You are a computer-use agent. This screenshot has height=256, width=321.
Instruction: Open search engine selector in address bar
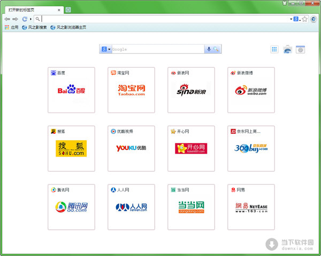coord(296,19)
